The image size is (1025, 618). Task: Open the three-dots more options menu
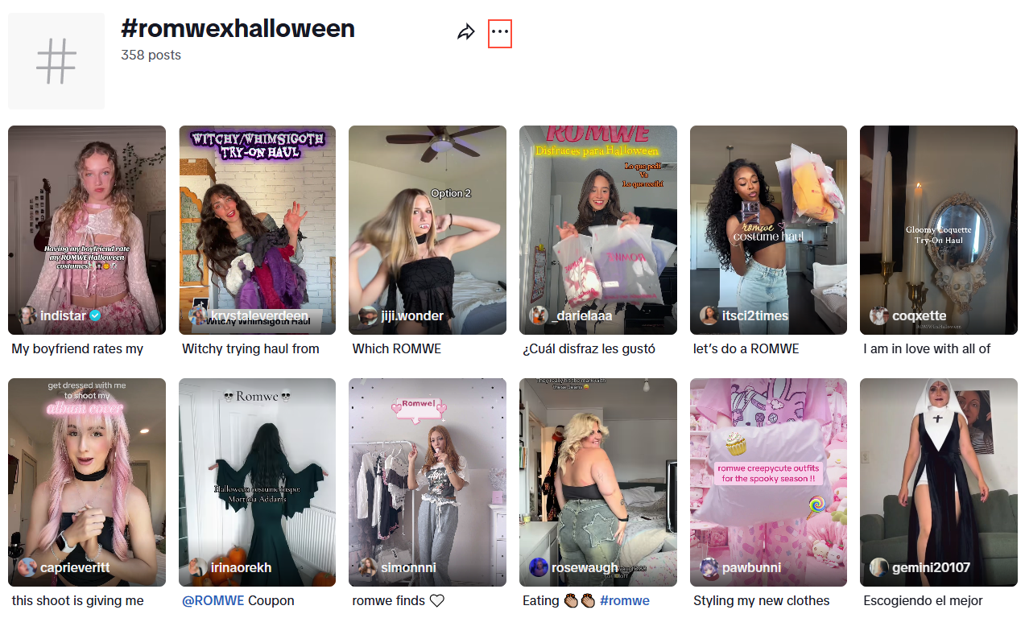[x=500, y=32]
